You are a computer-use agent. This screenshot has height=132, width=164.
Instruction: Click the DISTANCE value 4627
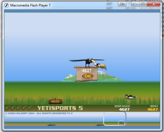point(124,109)
